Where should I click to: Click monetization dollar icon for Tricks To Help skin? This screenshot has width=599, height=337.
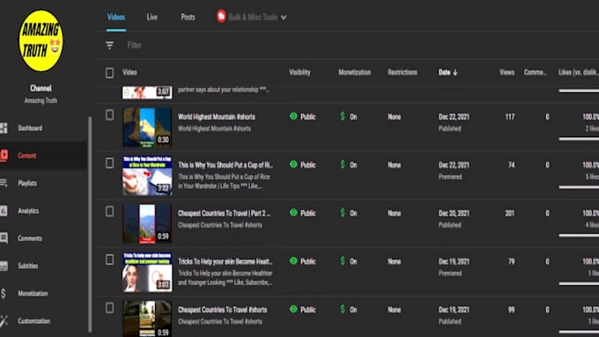coord(343,260)
